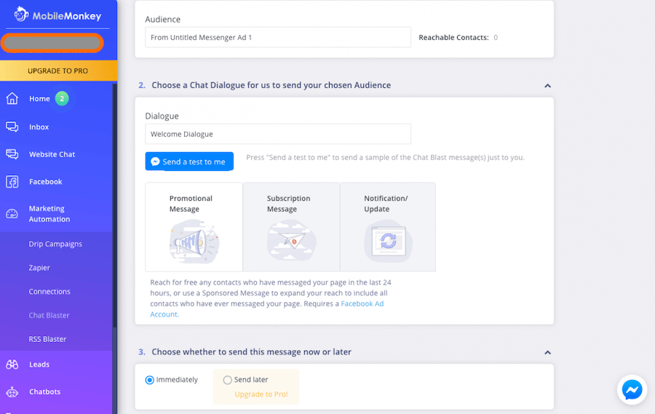655x414 pixels.
Task: Select the Immediately radio button
Action: point(149,380)
